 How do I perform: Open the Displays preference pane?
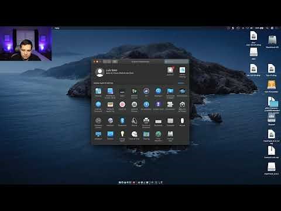click(98, 135)
